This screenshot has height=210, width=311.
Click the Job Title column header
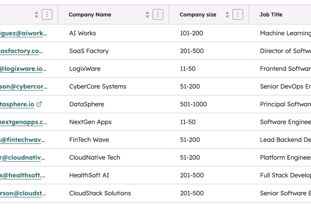tap(271, 15)
